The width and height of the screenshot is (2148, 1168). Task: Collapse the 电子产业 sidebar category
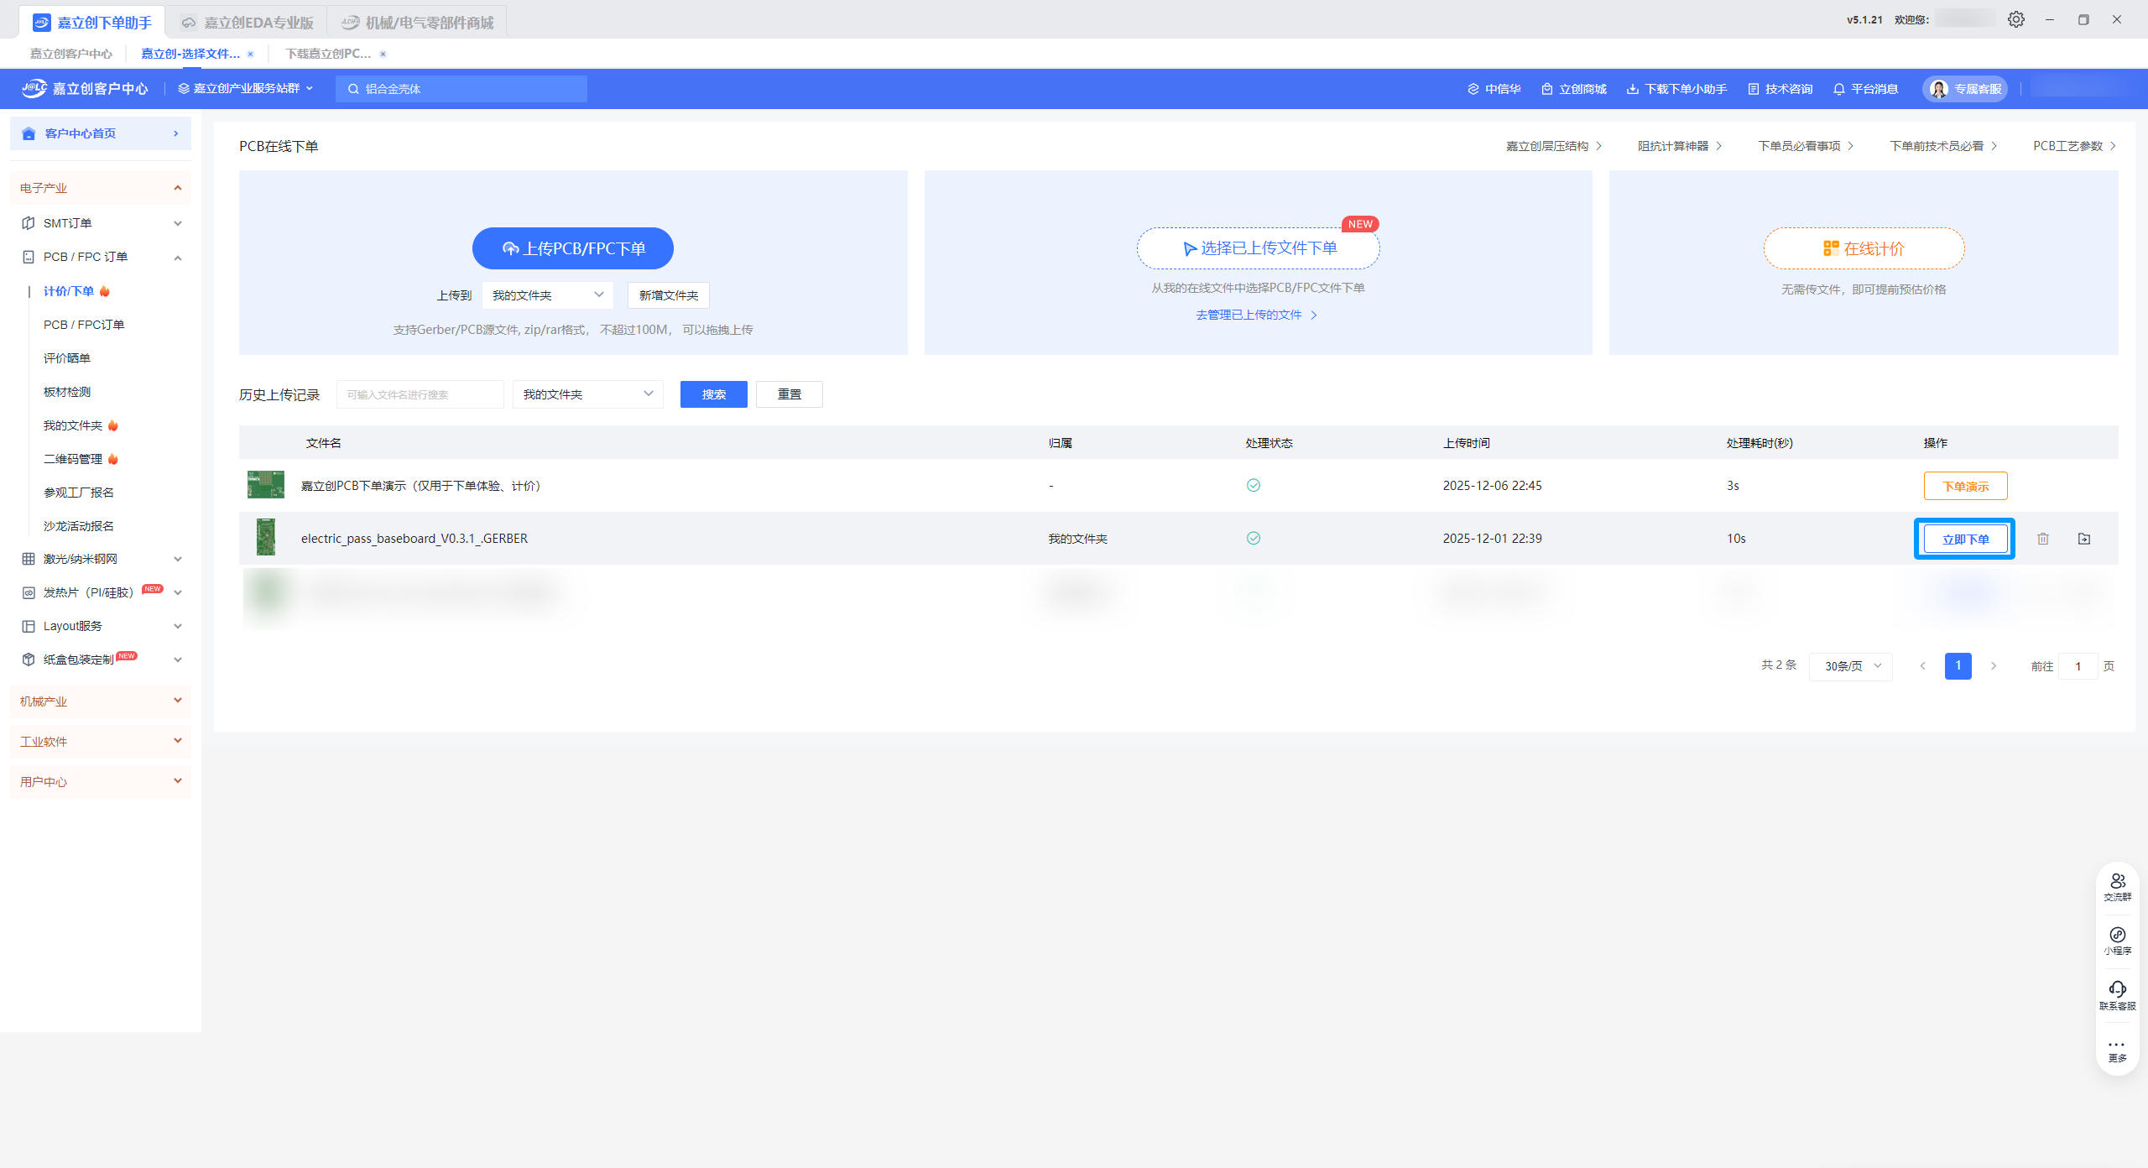click(101, 188)
